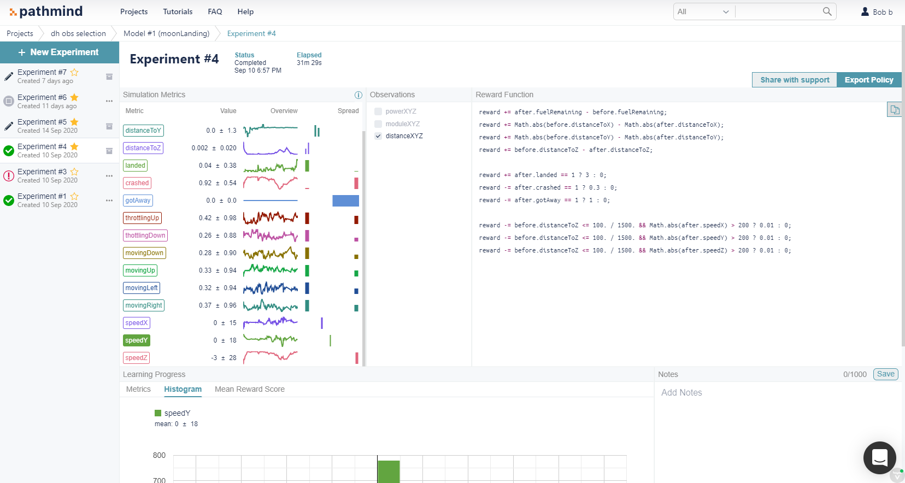Open the Simulation Metrics info icon
Viewport: 905px width, 483px height.
point(359,95)
